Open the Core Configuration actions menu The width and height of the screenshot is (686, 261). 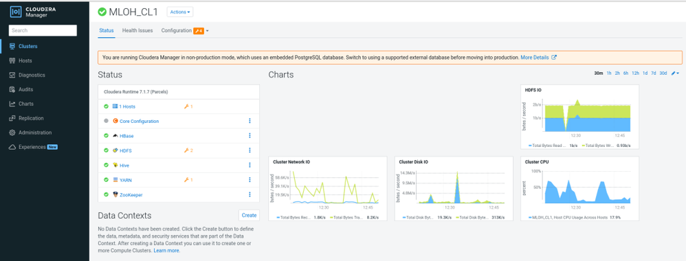250,121
